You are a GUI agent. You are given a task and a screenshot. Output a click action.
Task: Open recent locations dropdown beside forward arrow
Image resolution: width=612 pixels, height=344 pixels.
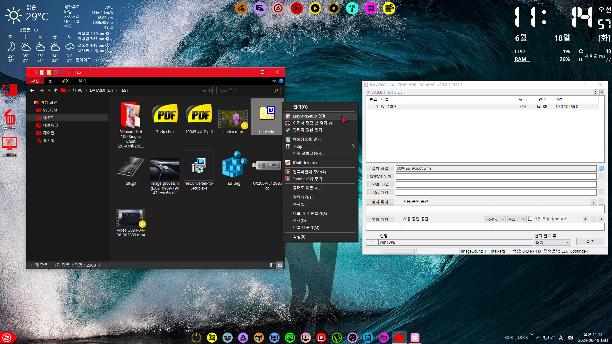(49, 90)
